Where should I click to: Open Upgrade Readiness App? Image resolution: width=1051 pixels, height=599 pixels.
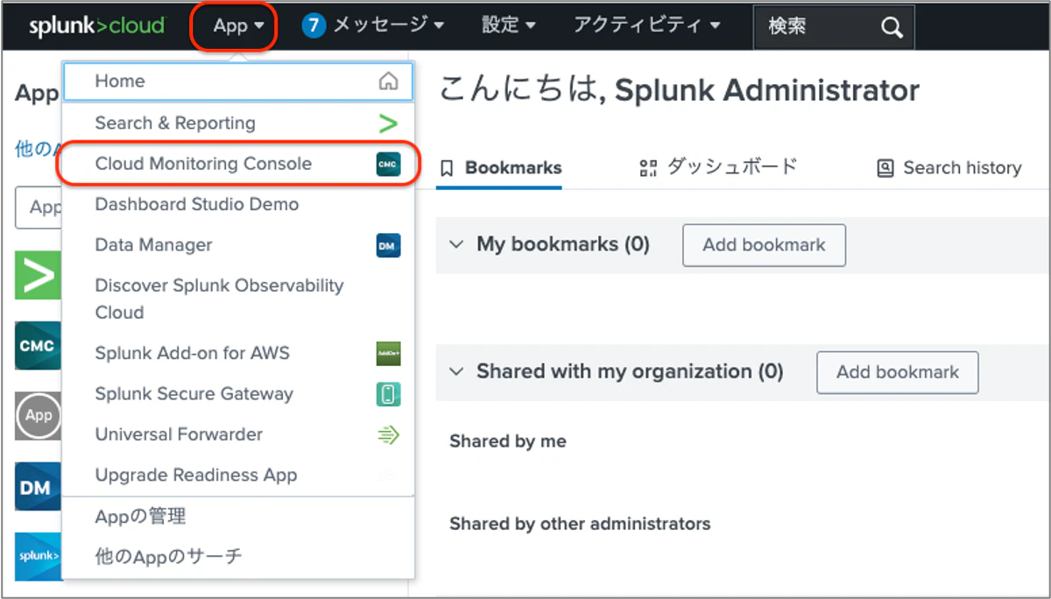tap(238, 476)
